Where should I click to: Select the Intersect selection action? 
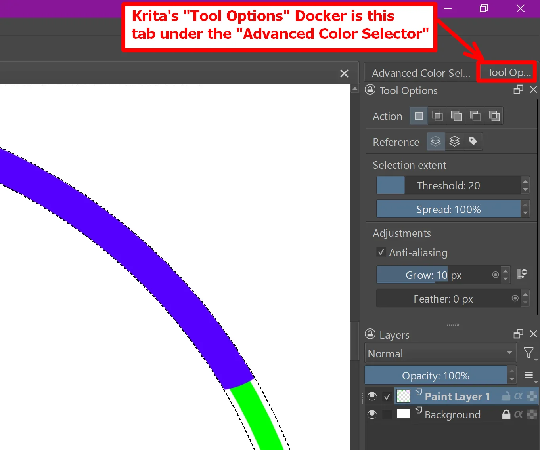(x=437, y=116)
